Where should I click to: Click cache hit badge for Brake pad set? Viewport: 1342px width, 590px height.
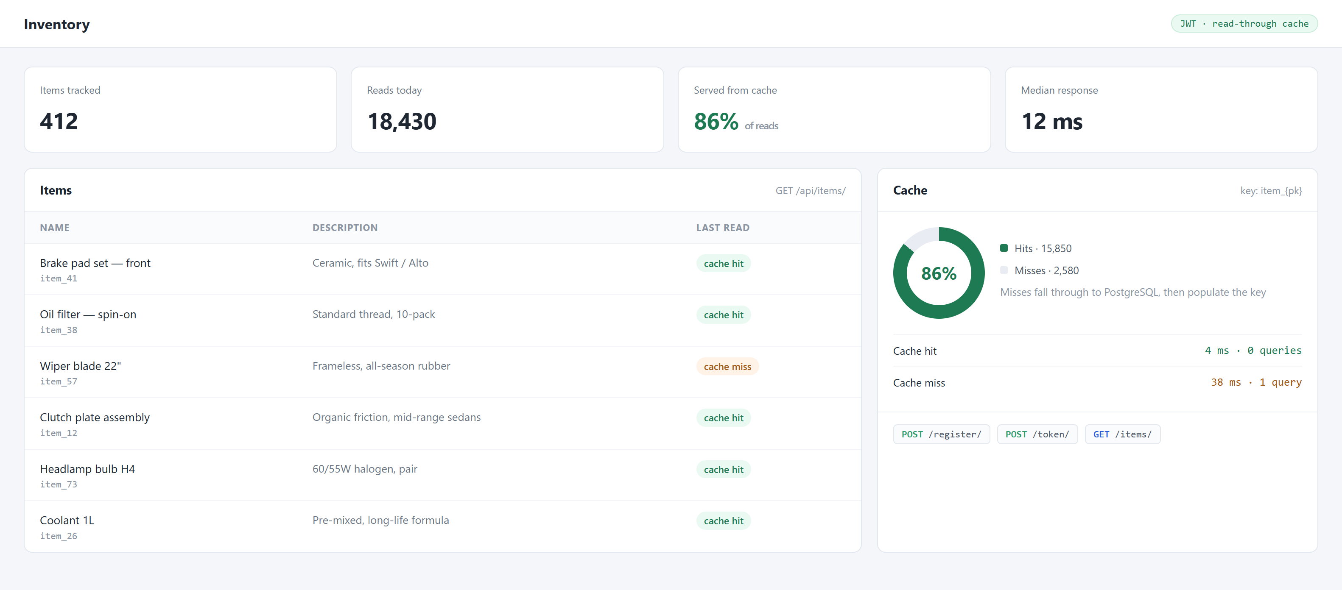[x=723, y=264]
